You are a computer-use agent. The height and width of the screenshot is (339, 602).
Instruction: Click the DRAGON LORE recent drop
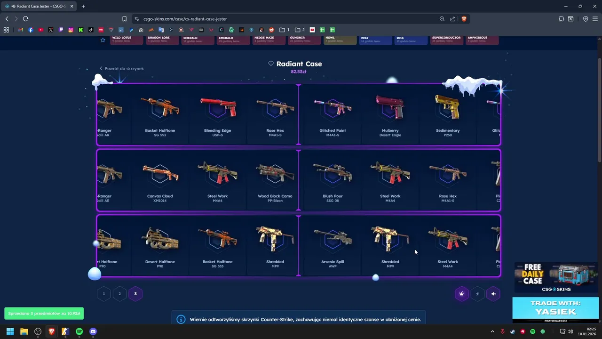[x=162, y=40]
